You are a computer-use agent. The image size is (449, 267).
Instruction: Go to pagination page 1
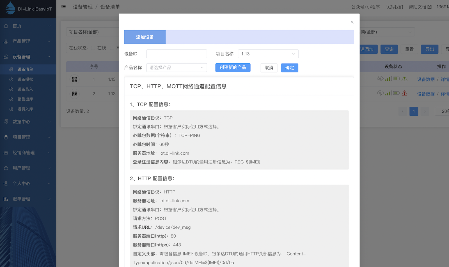coord(414,111)
